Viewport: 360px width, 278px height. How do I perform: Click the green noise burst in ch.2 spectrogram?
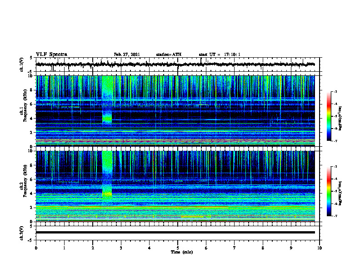tap(107, 176)
